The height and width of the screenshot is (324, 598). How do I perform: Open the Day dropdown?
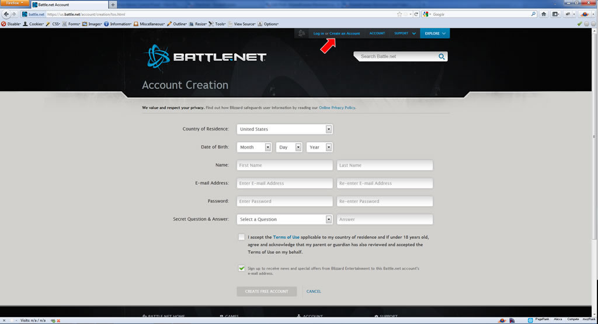[x=288, y=147]
